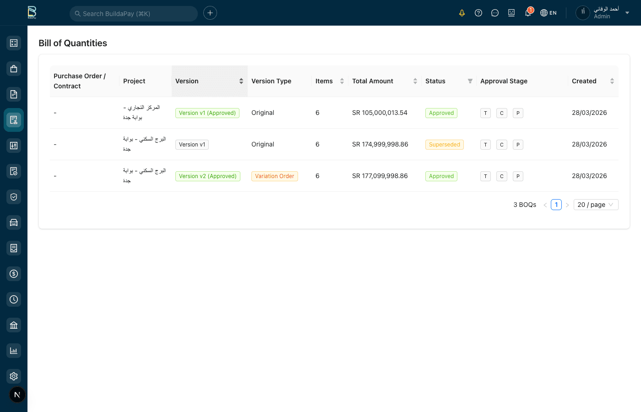The width and height of the screenshot is (641, 412).
Task: Open the settings gear in sidebar
Action: click(x=14, y=376)
